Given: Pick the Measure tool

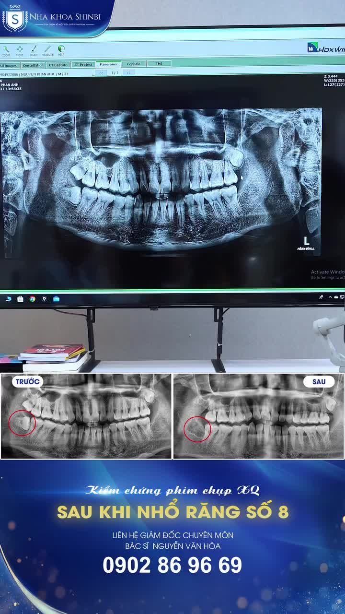Looking at the screenshot, I should 47,50.
